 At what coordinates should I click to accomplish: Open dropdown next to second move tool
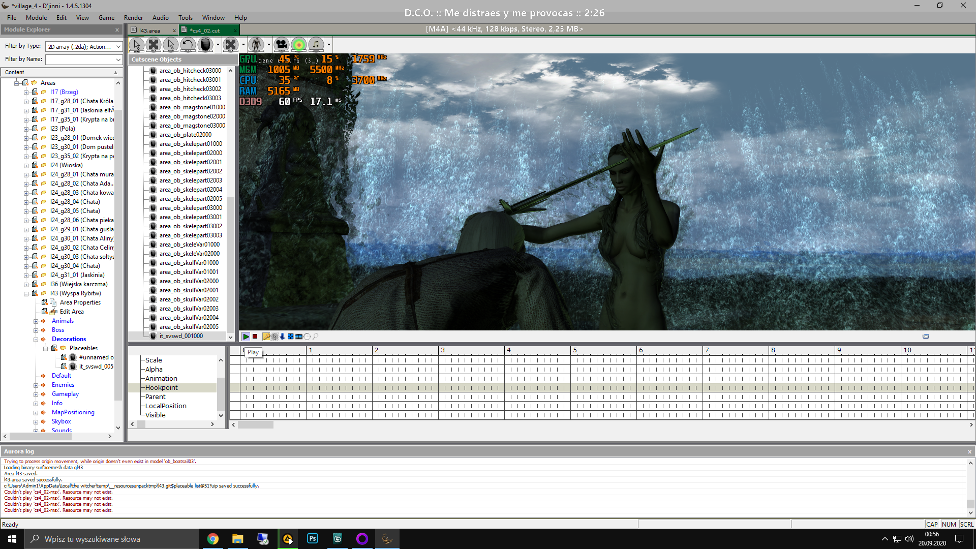tap(243, 45)
